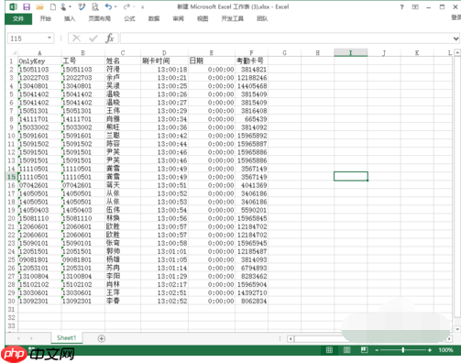
Task: Open the 开发工具 (Developer) ribbon tab
Action: (233, 18)
